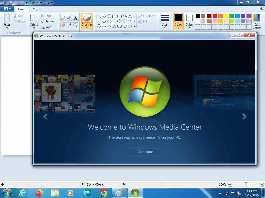
Task: Switch to the Home ribbon tab
Action: tap(22, 9)
